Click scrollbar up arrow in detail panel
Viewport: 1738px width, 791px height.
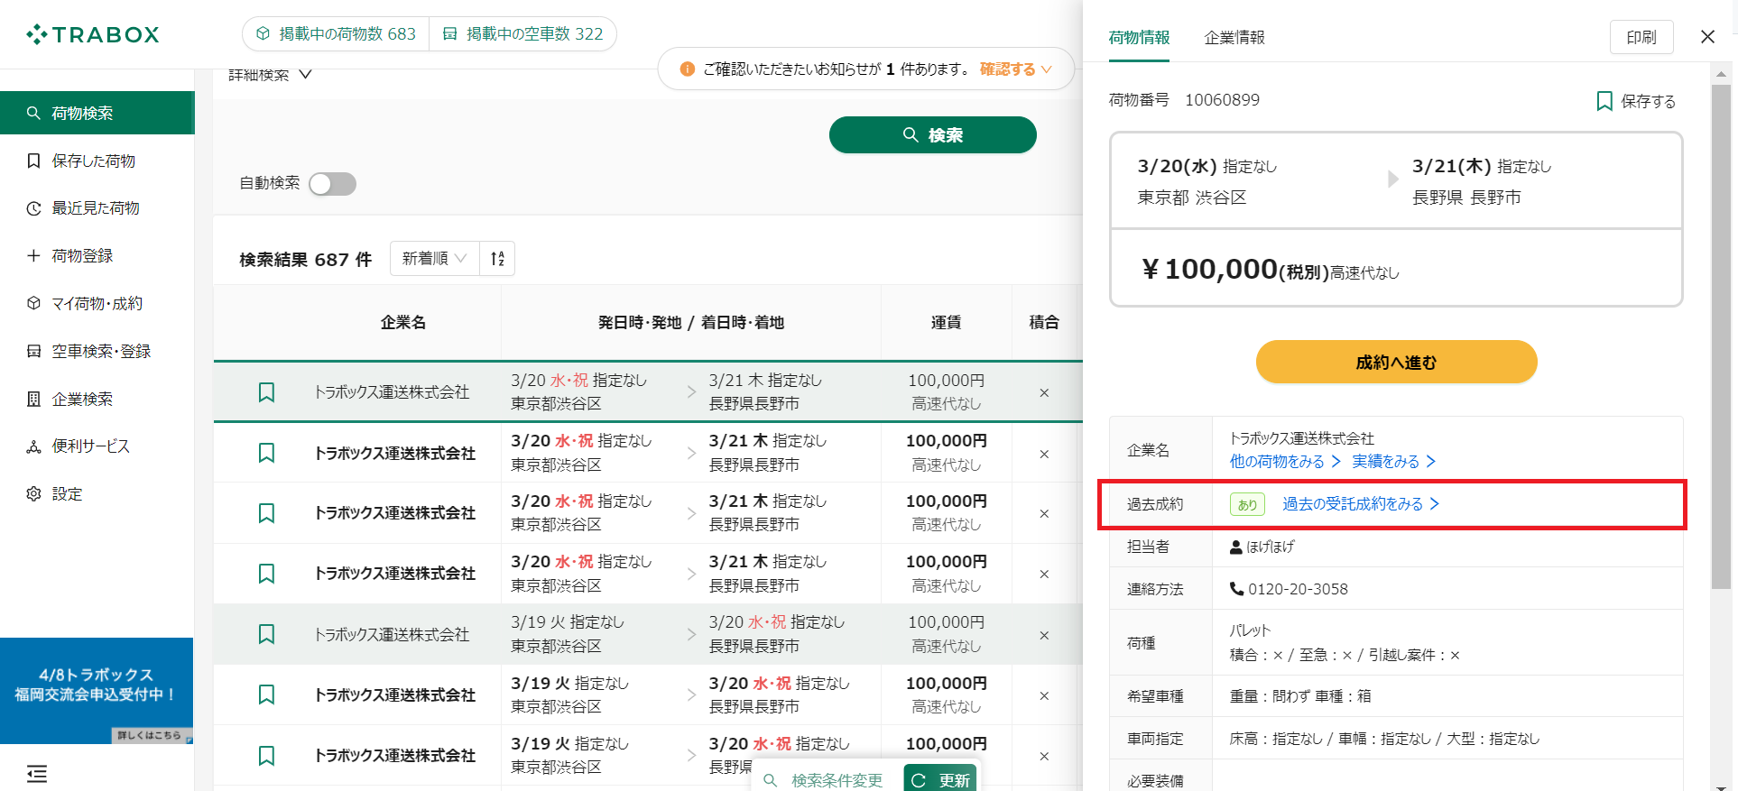(x=1721, y=74)
